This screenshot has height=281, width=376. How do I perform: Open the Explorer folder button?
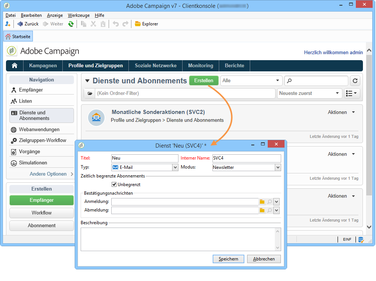pos(146,24)
